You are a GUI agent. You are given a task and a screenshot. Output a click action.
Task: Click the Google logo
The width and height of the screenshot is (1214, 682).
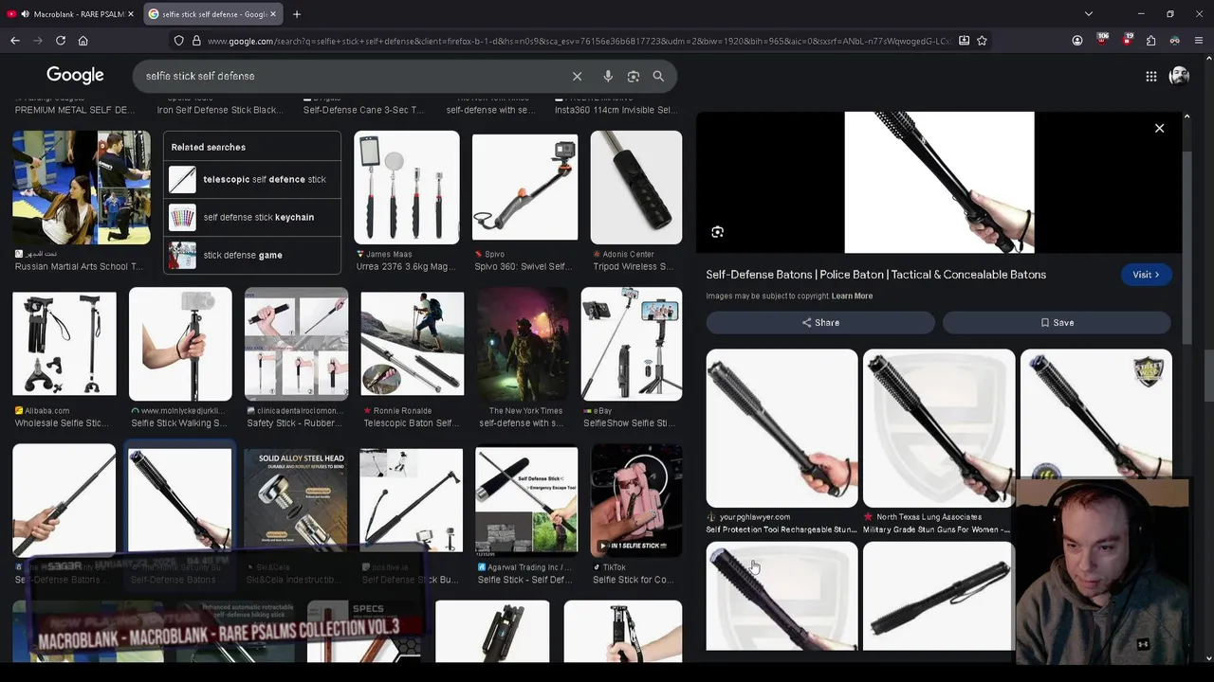click(x=75, y=76)
